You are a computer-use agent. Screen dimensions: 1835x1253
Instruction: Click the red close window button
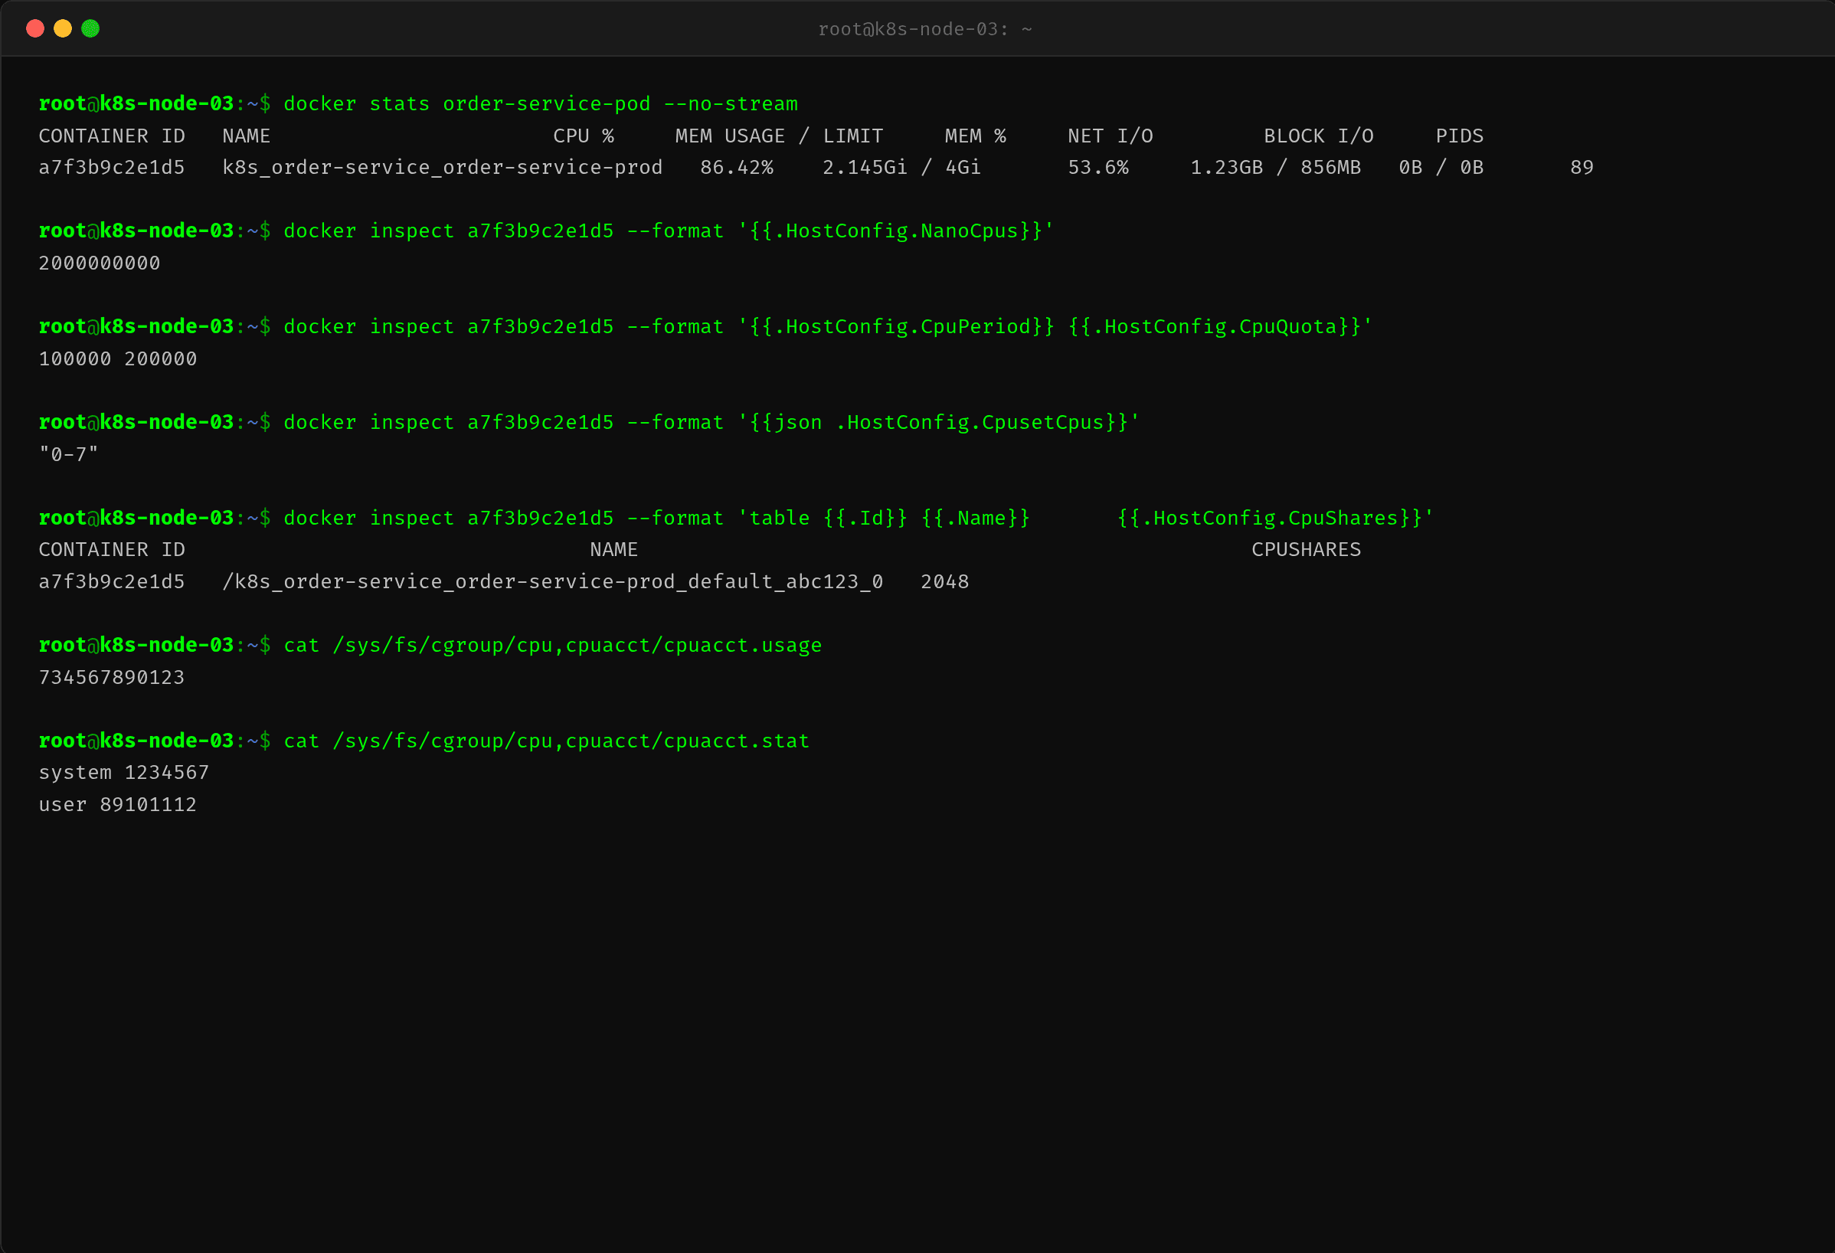34,28
